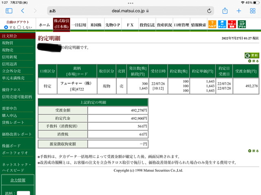
Task: Select 現物買 in the sidebar
Action: coord(8,43)
